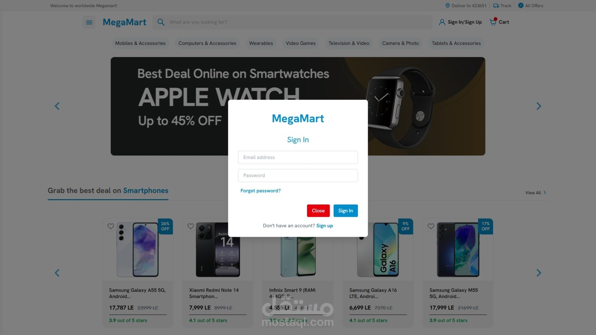Click the All Offers badge icon
The width and height of the screenshot is (596, 335).
coord(521,6)
